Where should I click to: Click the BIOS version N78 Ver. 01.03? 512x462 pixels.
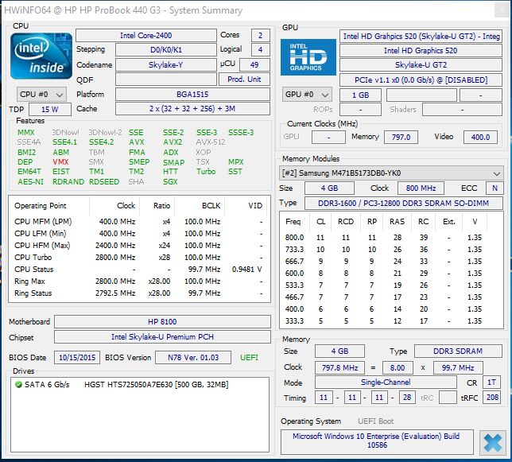click(x=193, y=358)
